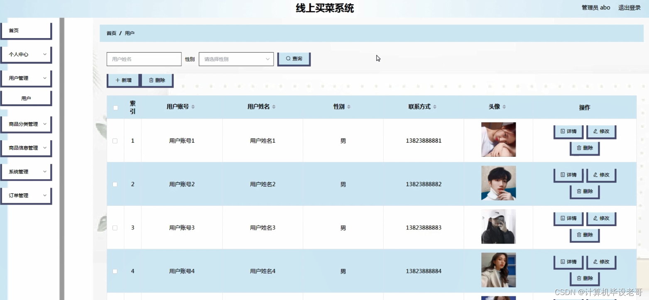Sort by 用户姓名 column arrows
Image resolution: width=649 pixels, height=300 pixels.
274,107
